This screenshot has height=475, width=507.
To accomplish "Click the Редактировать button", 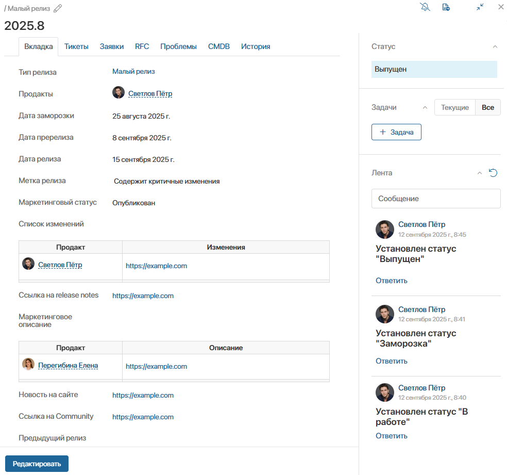I will tap(37, 464).
